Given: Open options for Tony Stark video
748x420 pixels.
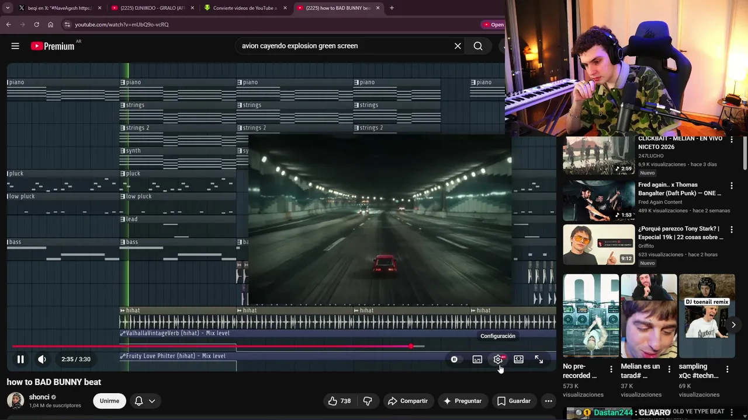Looking at the screenshot, I should click(x=731, y=230).
